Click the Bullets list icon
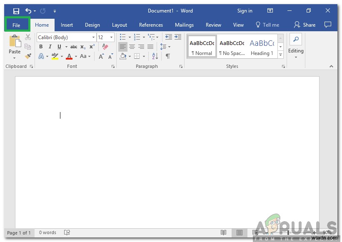Screen dimensions: 342x242 tap(123, 37)
